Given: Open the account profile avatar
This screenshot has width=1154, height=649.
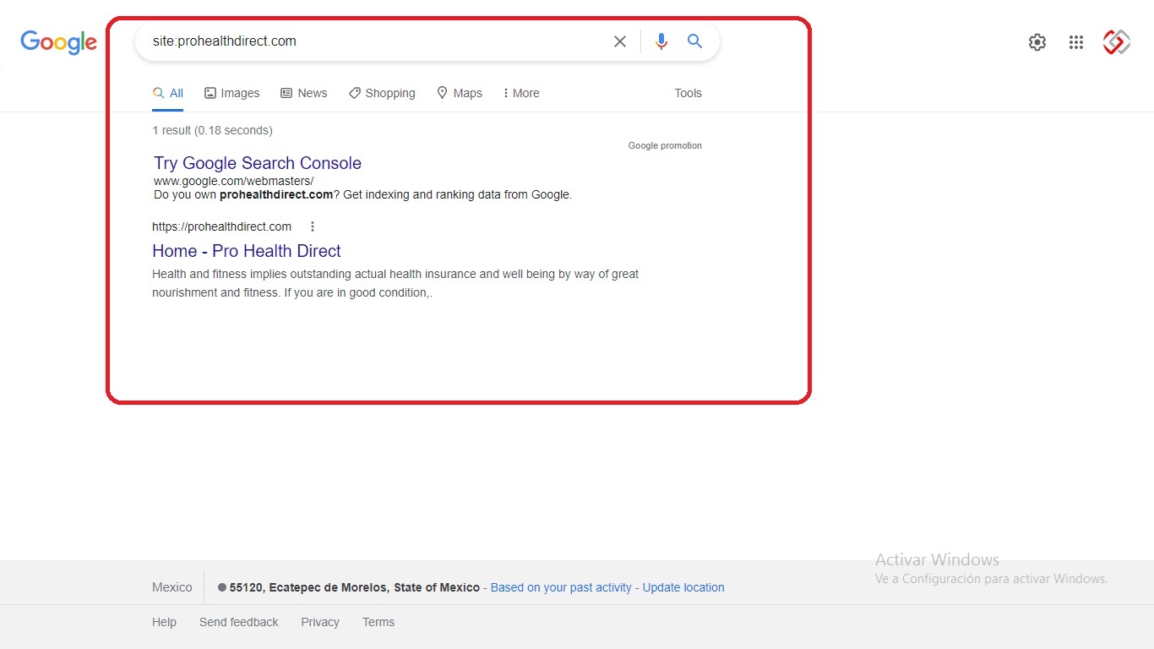Looking at the screenshot, I should click(x=1117, y=42).
